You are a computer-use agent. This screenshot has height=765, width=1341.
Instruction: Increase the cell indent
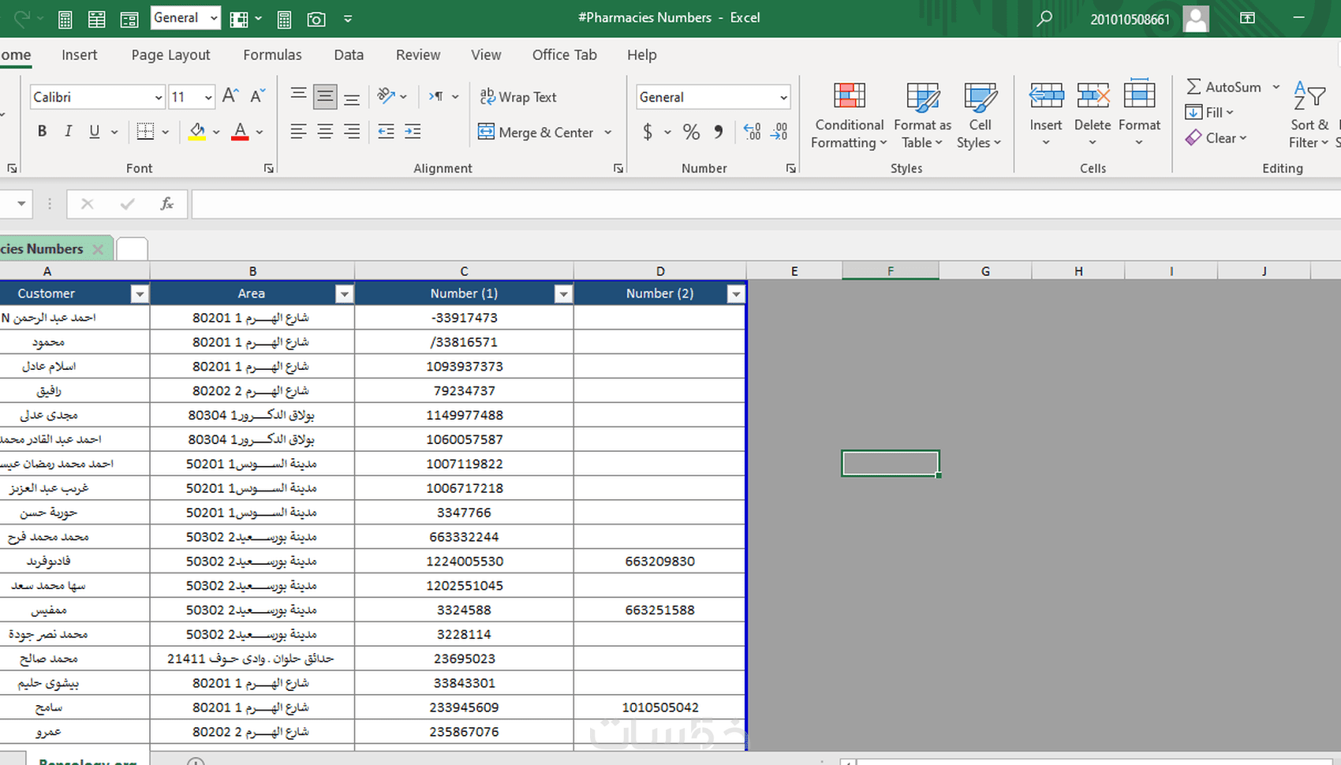(x=413, y=132)
